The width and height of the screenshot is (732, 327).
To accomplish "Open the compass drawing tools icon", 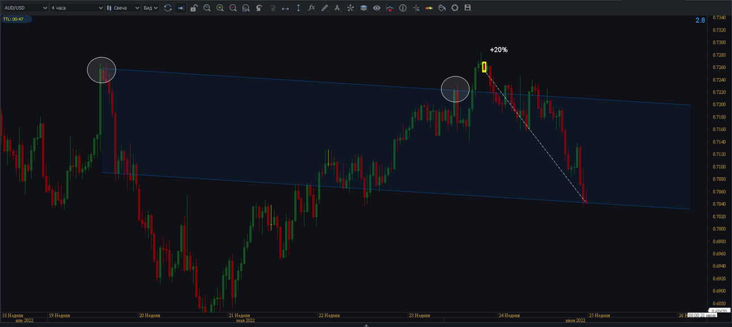I will (x=338, y=8).
